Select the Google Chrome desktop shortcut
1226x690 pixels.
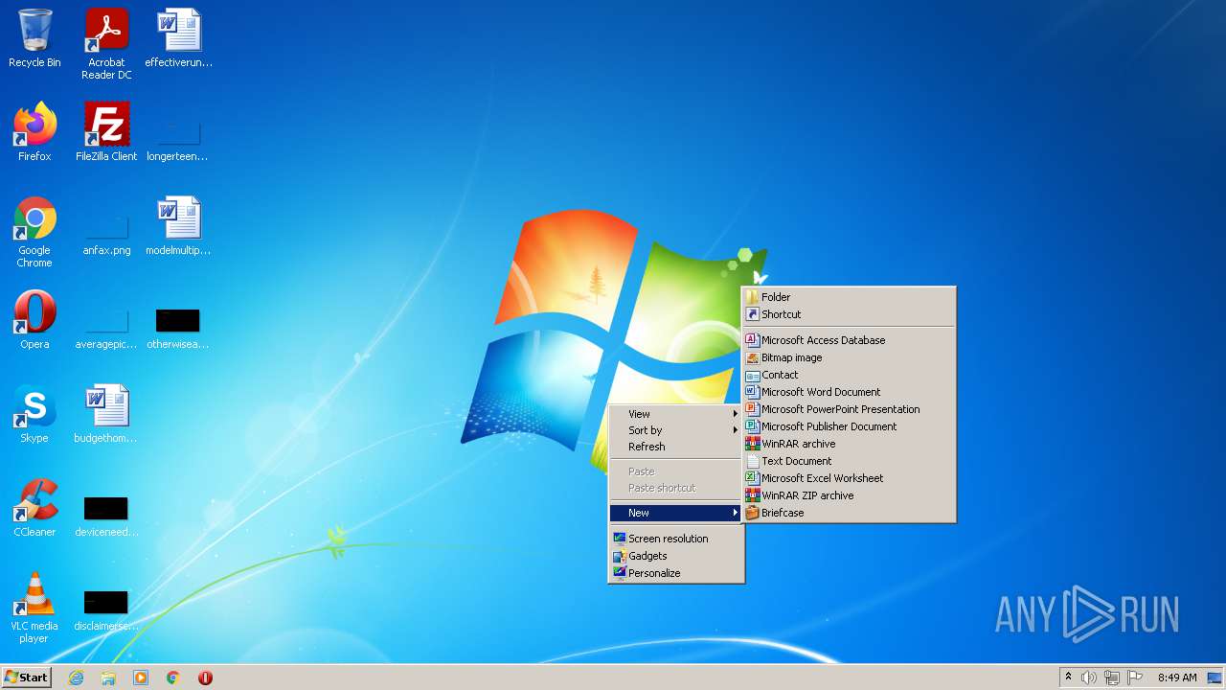tap(34, 232)
